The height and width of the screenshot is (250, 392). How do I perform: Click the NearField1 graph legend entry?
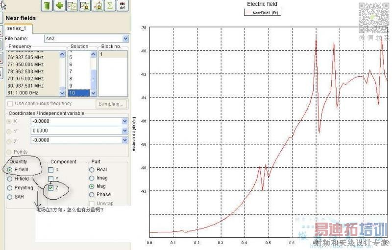coord(263,12)
